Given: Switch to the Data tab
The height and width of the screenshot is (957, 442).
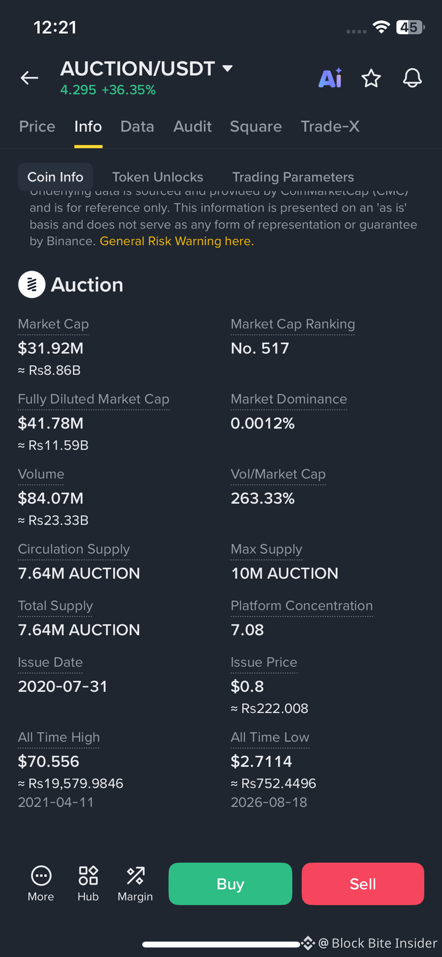Looking at the screenshot, I should [x=137, y=126].
